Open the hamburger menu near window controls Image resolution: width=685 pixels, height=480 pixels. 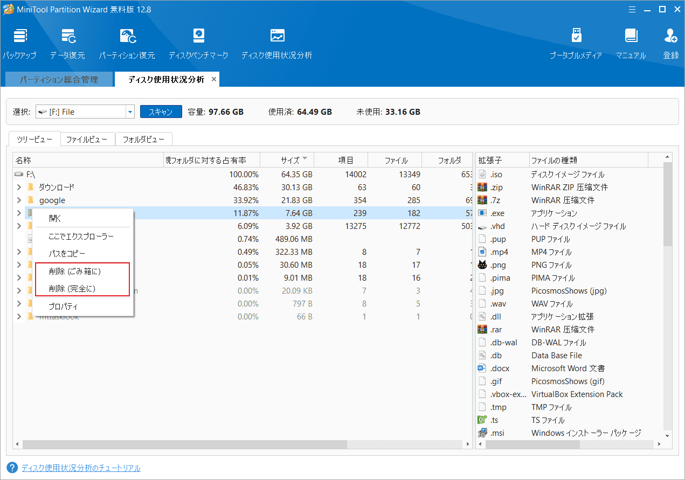tap(632, 9)
